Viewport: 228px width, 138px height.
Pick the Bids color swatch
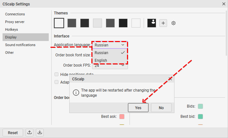pos(200,106)
